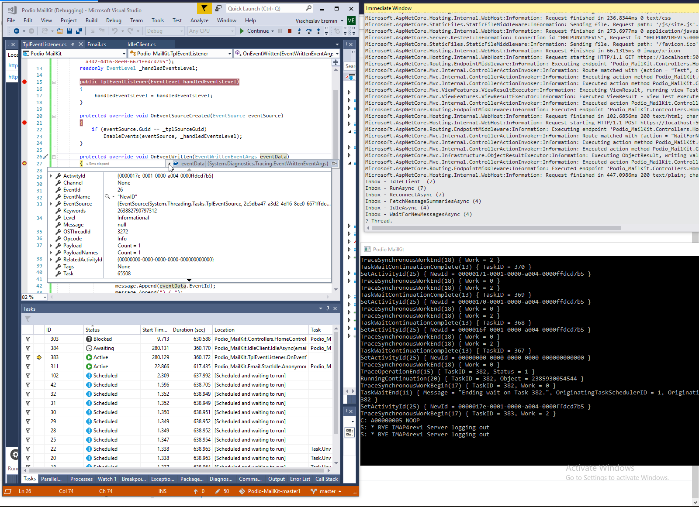Open the Debug menu
The width and height of the screenshot is (699, 507).
pyautogui.click(x=114, y=21)
